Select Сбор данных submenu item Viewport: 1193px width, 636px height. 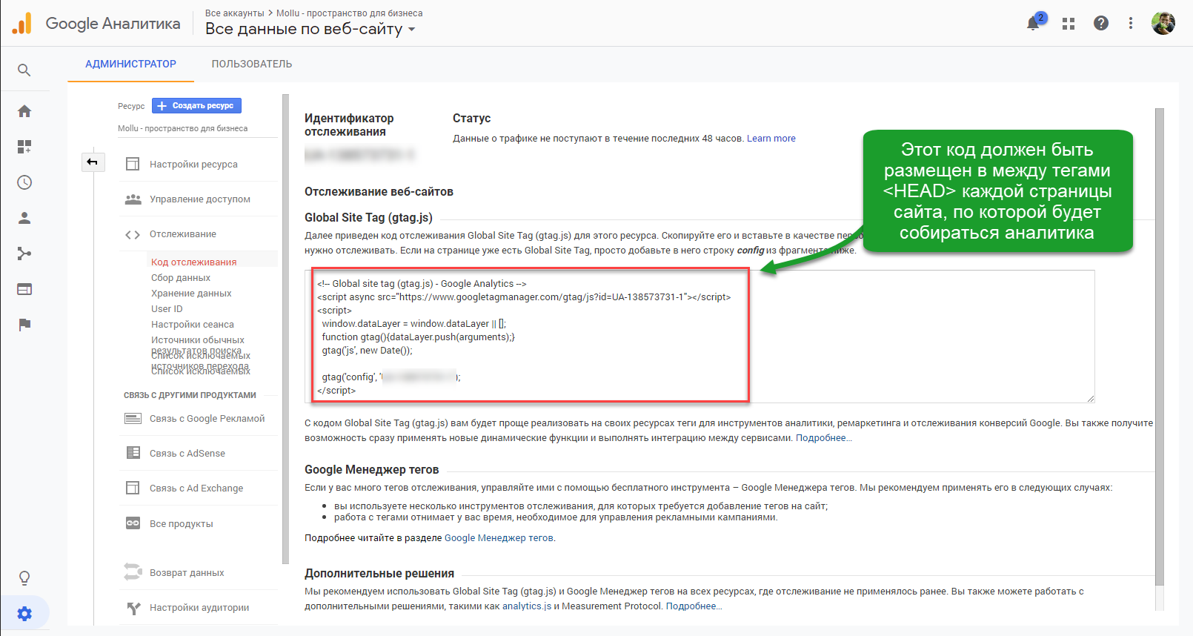(x=181, y=277)
